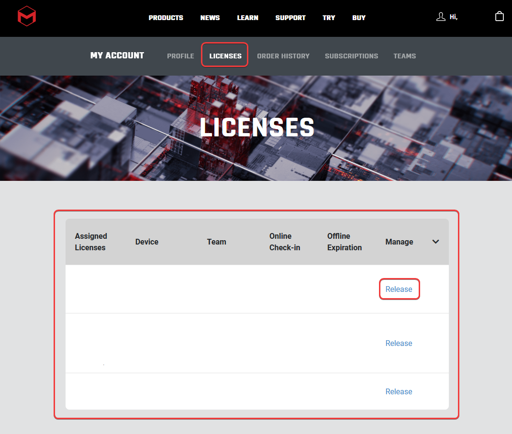Switch to the PROFILE tab
The image size is (512, 434).
pos(180,56)
